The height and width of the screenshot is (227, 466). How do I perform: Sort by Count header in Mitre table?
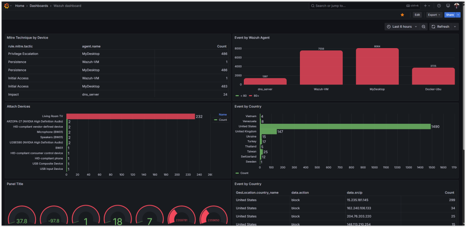pos(222,46)
